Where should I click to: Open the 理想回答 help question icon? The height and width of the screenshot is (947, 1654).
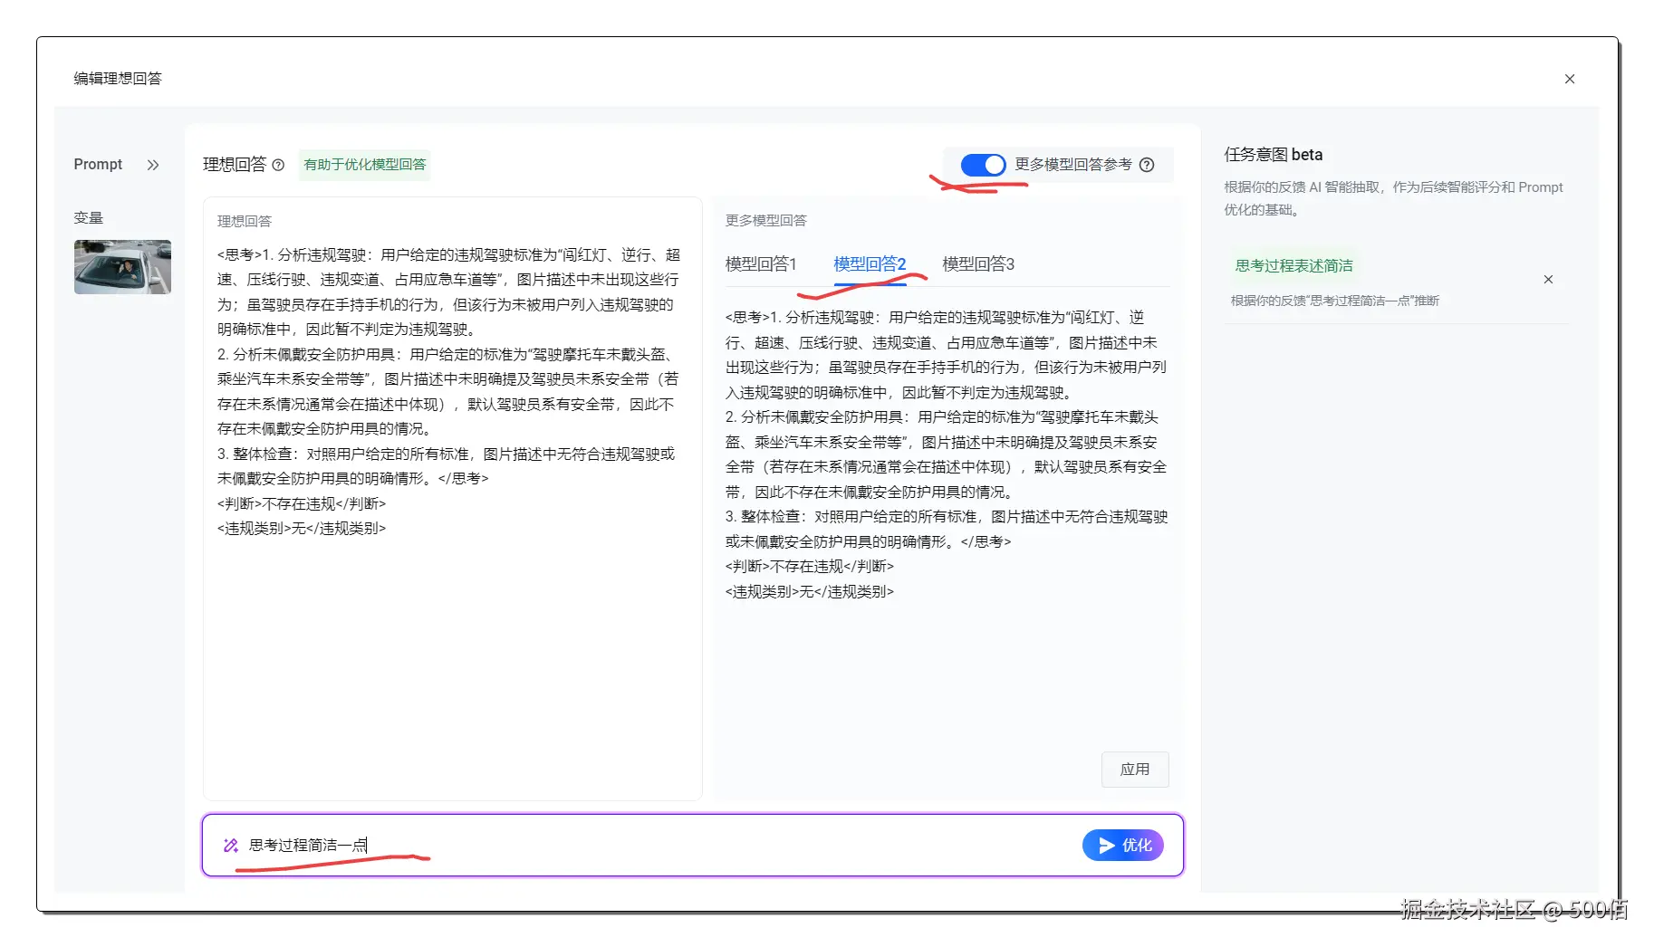278,165
